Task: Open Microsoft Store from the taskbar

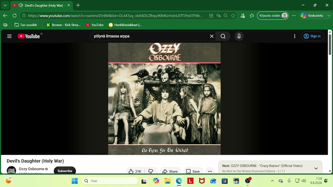Action: (x=225, y=181)
